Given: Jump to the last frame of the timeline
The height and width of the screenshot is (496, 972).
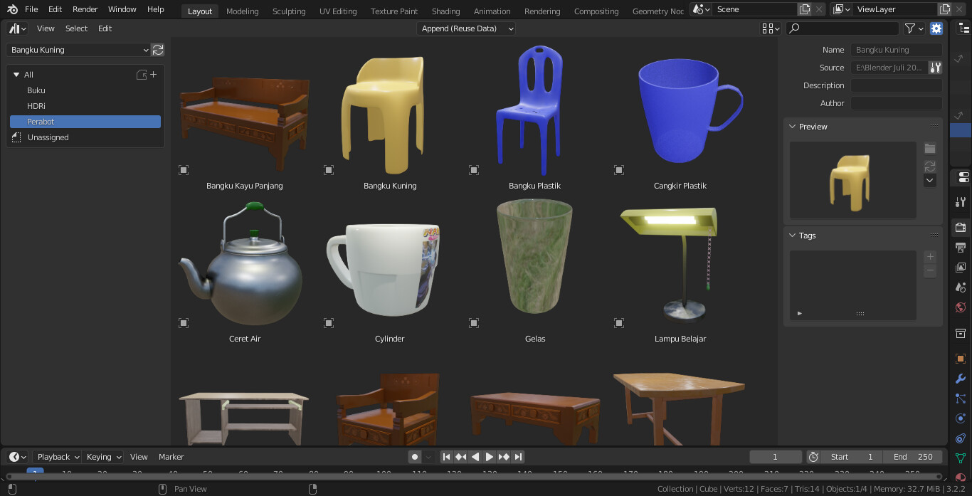Looking at the screenshot, I should pos(518,457).
